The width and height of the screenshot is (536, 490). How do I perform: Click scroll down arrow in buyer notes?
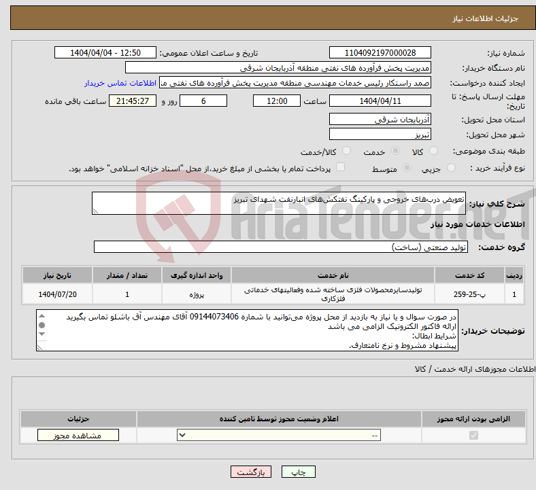(41, 334)
